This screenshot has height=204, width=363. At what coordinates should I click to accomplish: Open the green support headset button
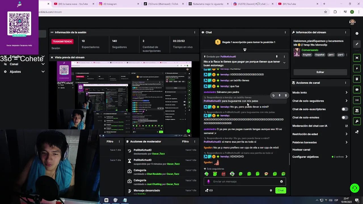(354, 188)
